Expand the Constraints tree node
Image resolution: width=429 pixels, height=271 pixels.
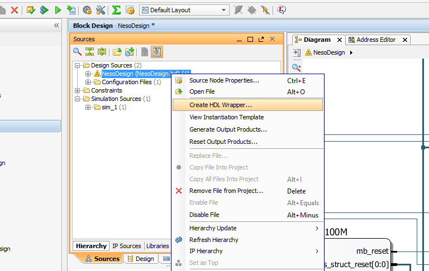[78, 90]
